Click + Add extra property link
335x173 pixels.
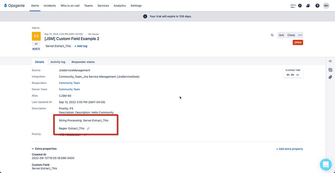(x=289, y=149)
